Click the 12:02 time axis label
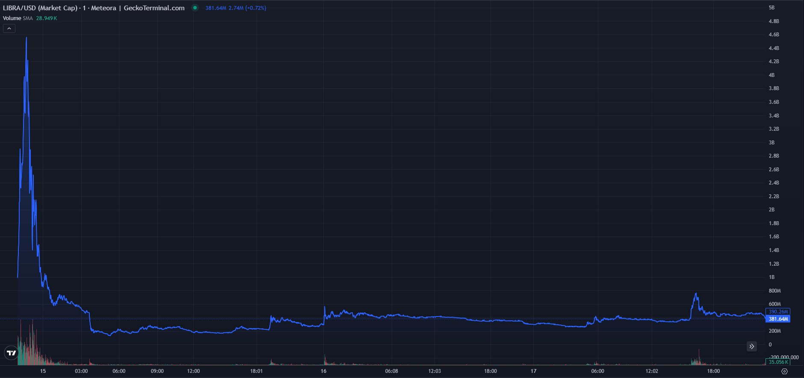 (652, 371)
